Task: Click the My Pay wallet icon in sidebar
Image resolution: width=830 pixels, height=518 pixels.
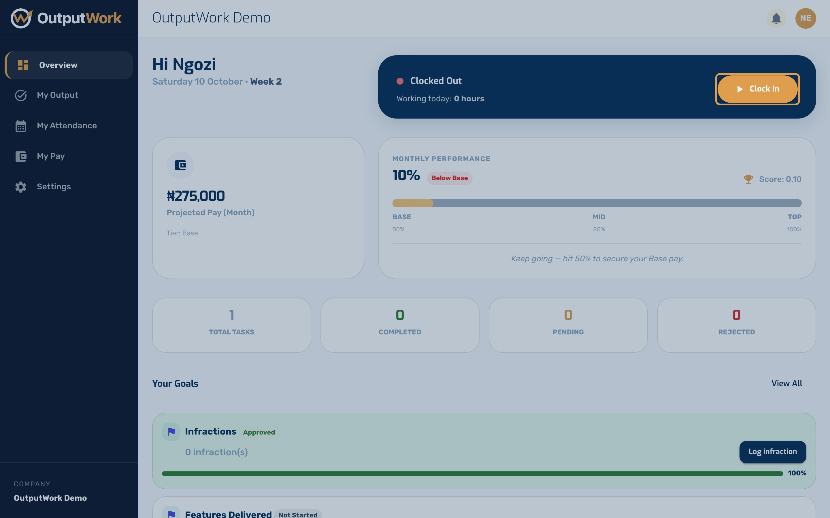Action: (21, 156)
